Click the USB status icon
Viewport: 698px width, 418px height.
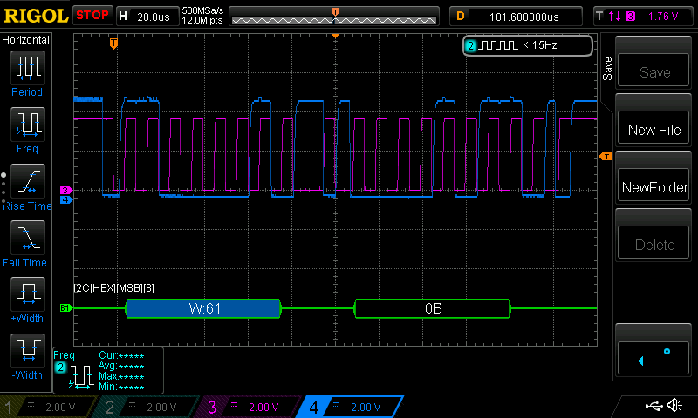tap(654, 406)
